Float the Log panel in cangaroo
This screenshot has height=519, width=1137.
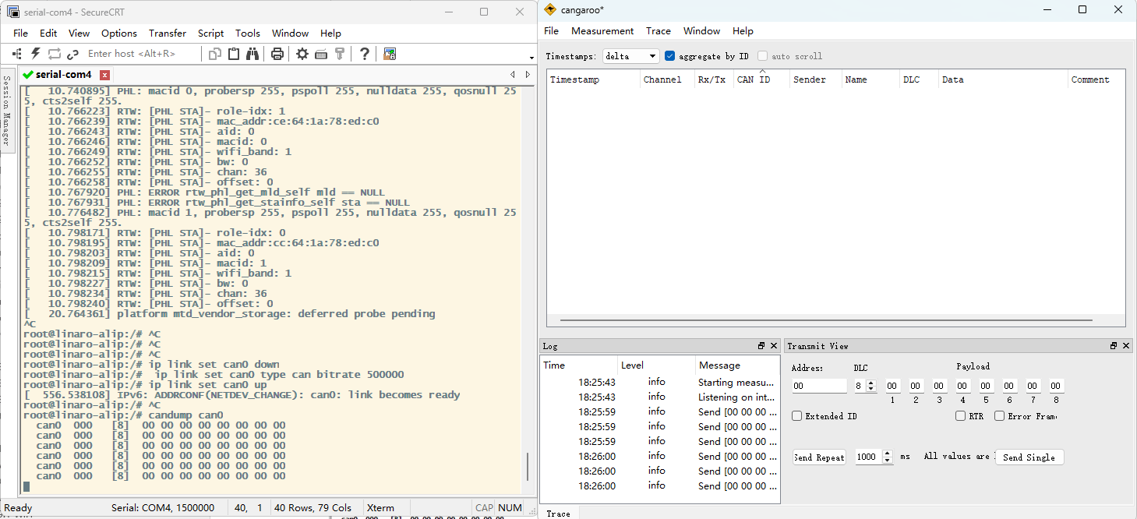point(761,346)
